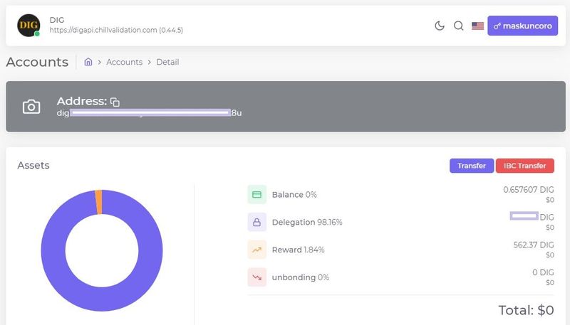Screen dimensions: 570x325
Task: Open the search magnifier icon
Action: (x=459, y=26)
